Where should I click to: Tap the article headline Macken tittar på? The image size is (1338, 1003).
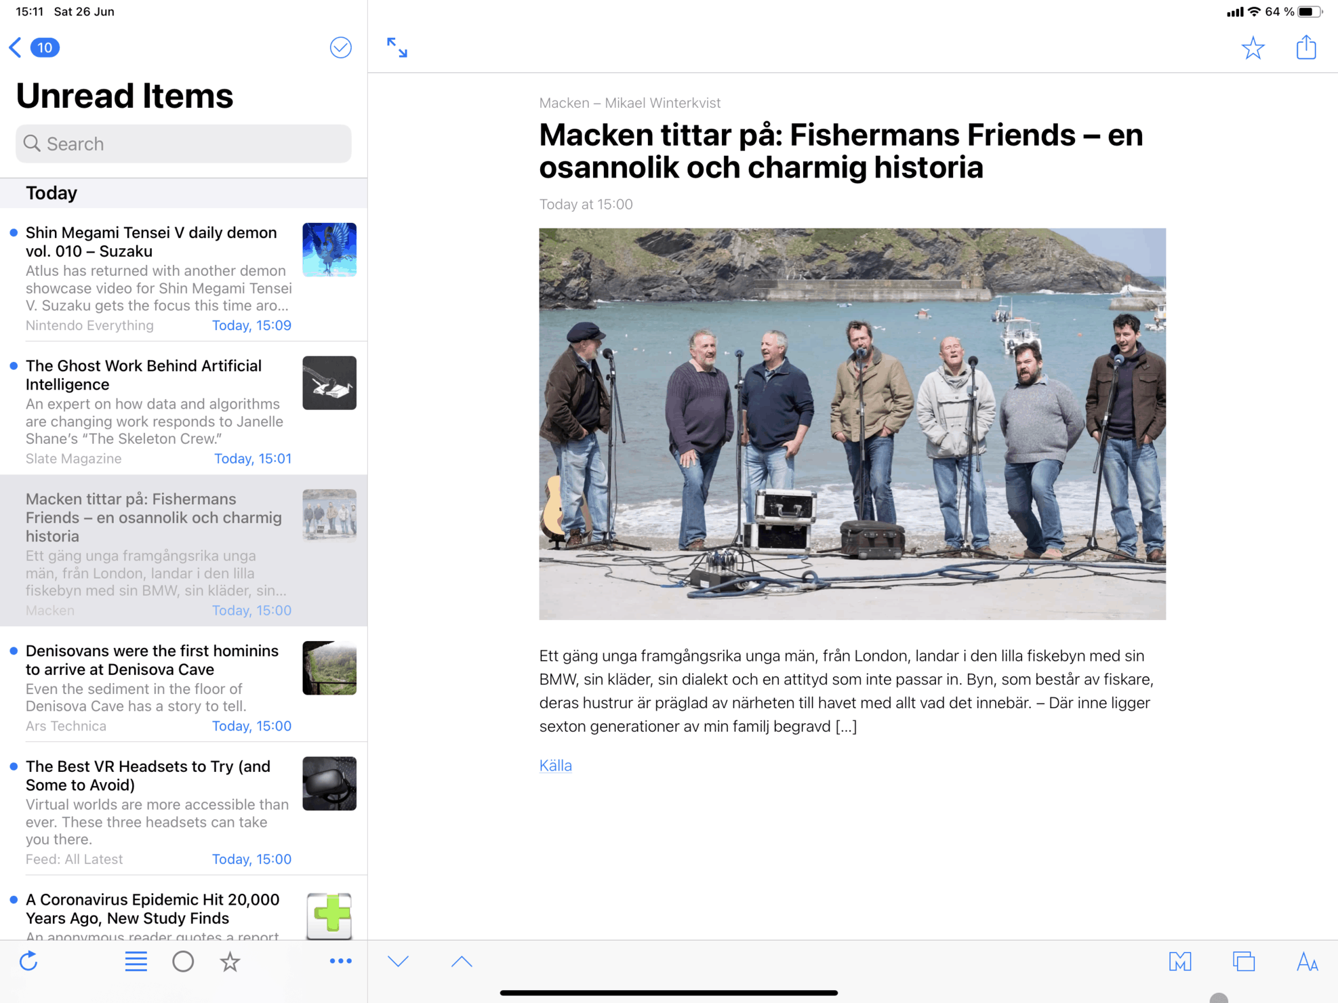[841, 151]
